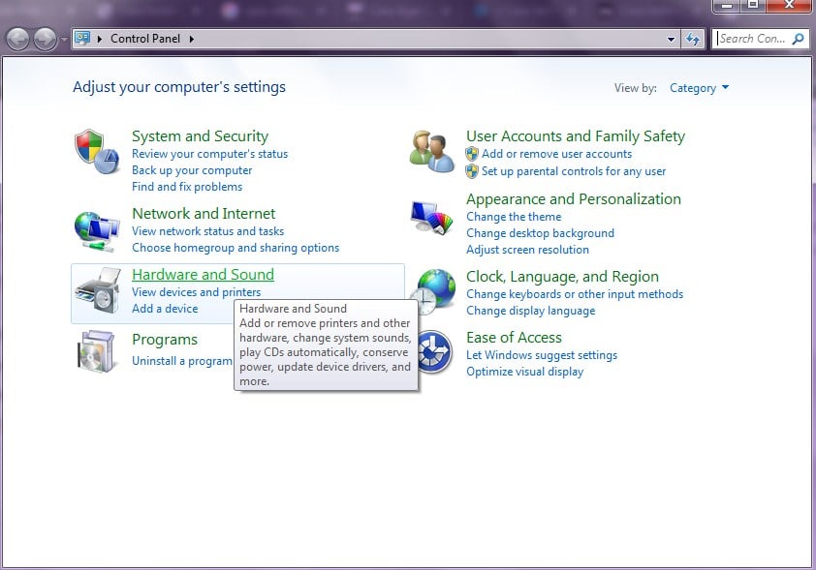Viewport: 816px width, 570px height.
Task: Expand the address bar history dropdown arrow
Action: (x=671, y=39)
